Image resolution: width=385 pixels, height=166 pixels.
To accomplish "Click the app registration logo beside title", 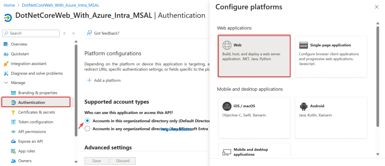I will 8,18.
